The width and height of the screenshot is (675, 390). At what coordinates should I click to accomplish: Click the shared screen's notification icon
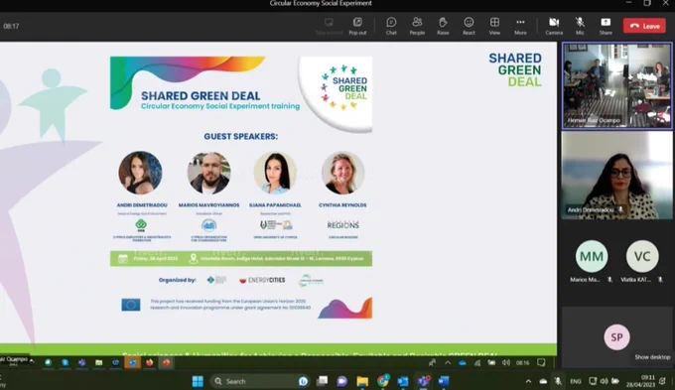(x=541, y=363)
